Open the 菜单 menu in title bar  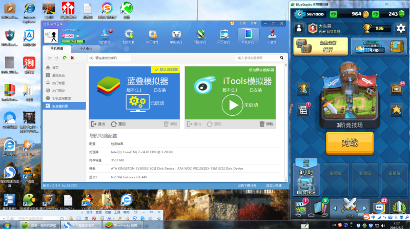[253, 23]
